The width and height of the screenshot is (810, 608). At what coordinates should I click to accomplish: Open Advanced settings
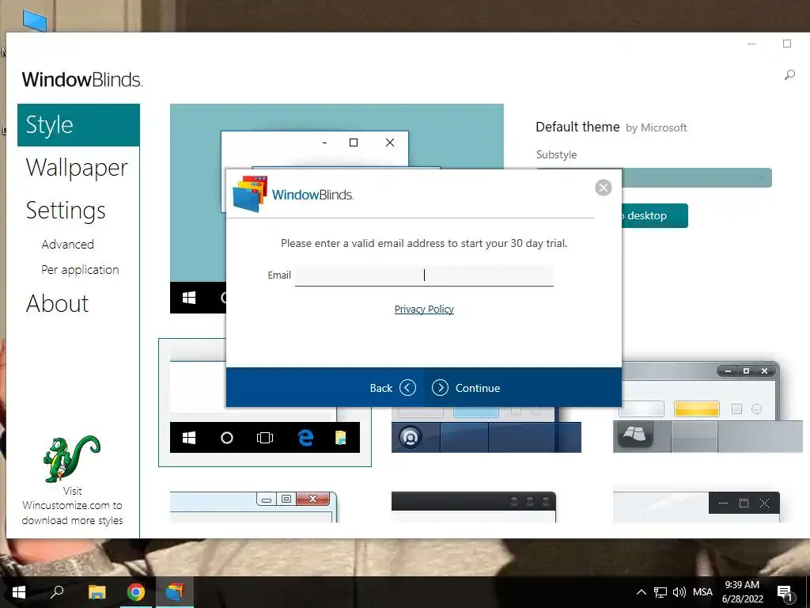point(68,244)
